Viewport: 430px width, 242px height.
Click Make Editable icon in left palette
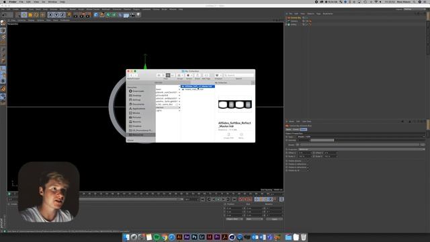click(3, 23)
